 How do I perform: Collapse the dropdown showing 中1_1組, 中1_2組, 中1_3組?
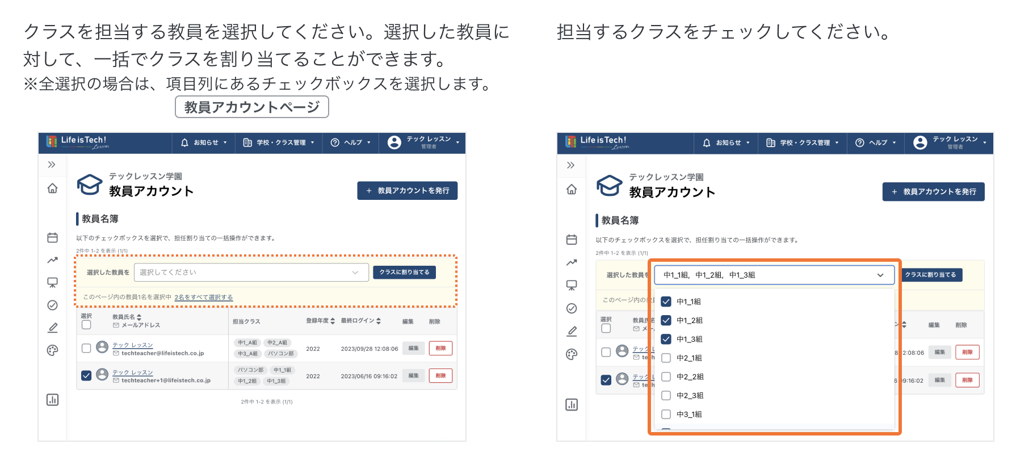tap(880, 275)
